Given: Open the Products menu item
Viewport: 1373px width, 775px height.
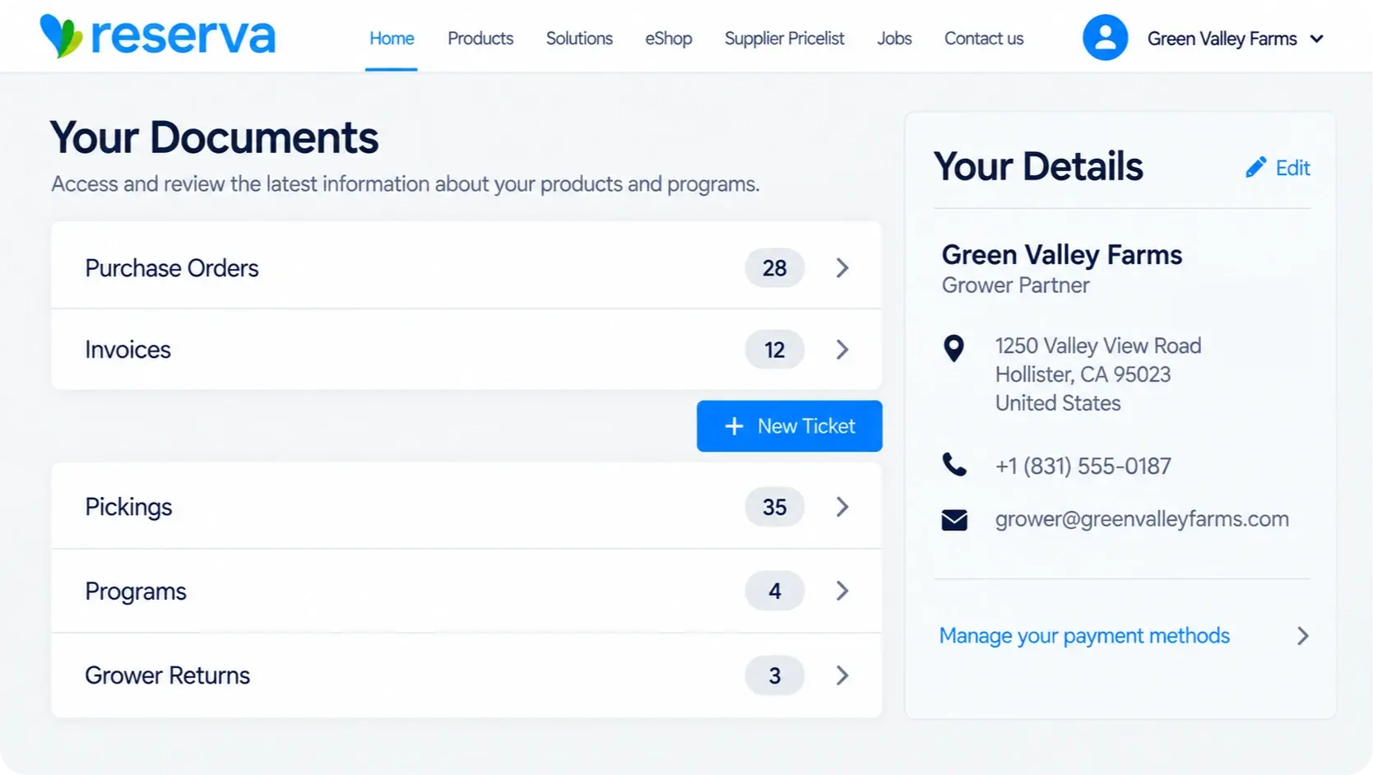Looking at the screenshot, I should [480, 39].
